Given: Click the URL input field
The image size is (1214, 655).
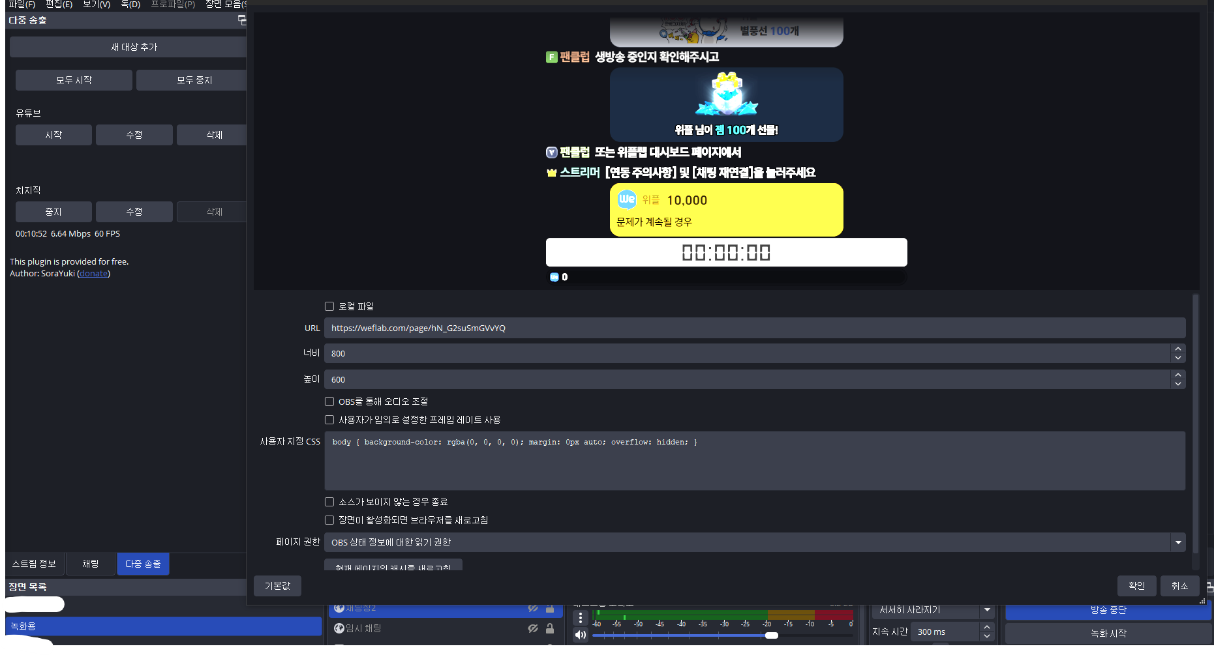Looking at the screenshot, I should coord(755,328).
